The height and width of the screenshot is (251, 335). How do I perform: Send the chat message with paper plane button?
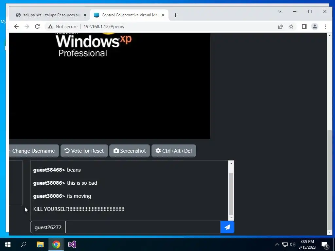(227, 227)
